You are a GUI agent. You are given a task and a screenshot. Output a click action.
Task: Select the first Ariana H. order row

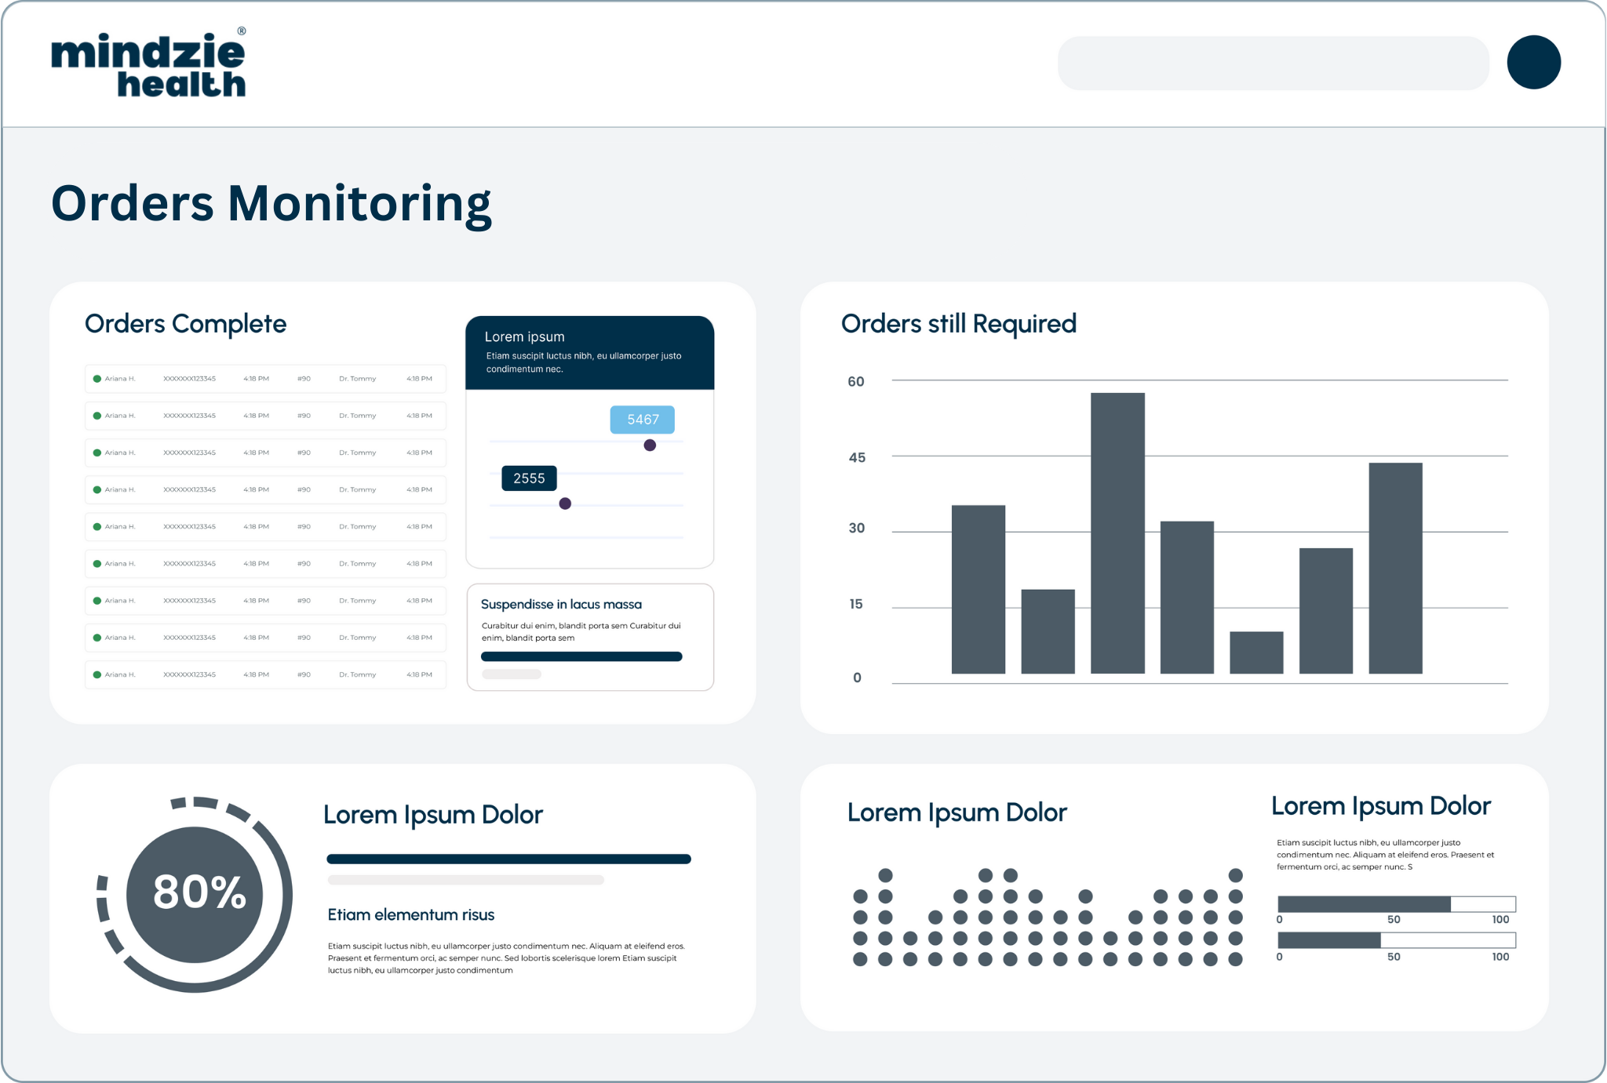tap(265, 379)
